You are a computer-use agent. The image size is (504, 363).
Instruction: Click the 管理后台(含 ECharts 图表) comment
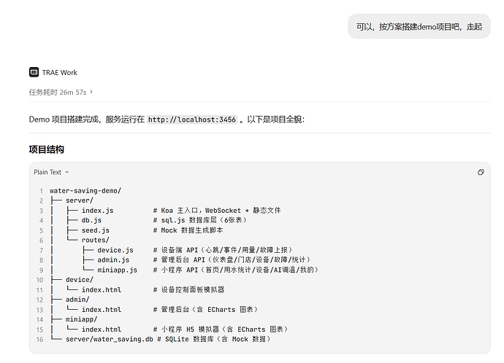pos(205,310)
